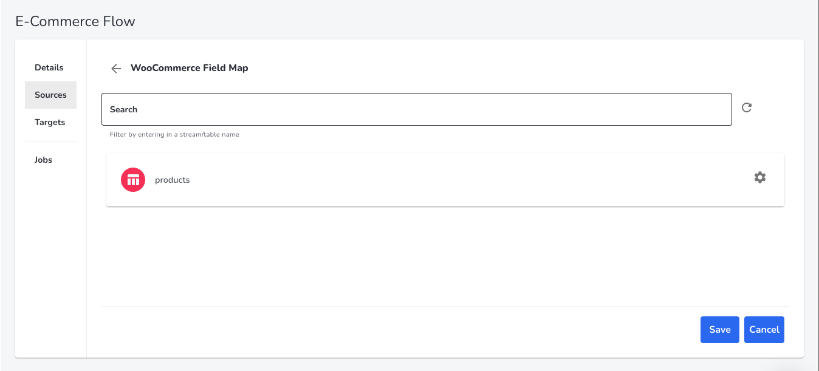This screenshot has width=819, height=371.
Task: Focus the Search input field
Action: coord(416,109)
